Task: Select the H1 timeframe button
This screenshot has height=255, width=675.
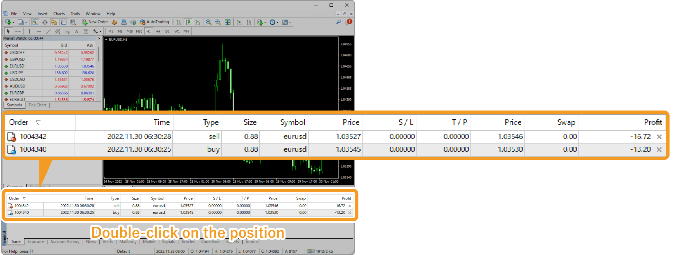Action: pyautogui.click(x=148, y=31)
